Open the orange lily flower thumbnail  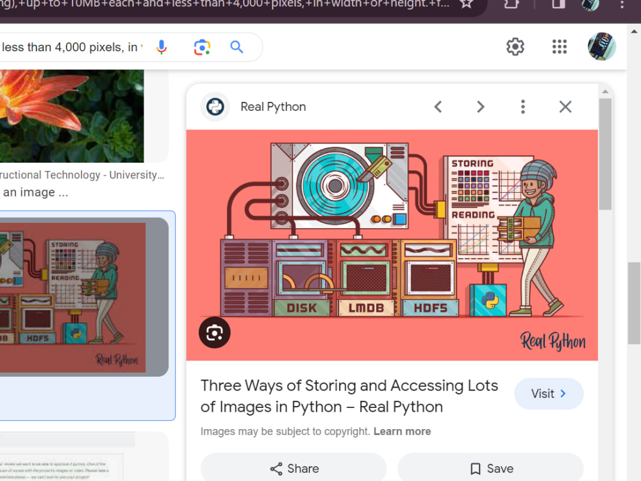point(72,116)
